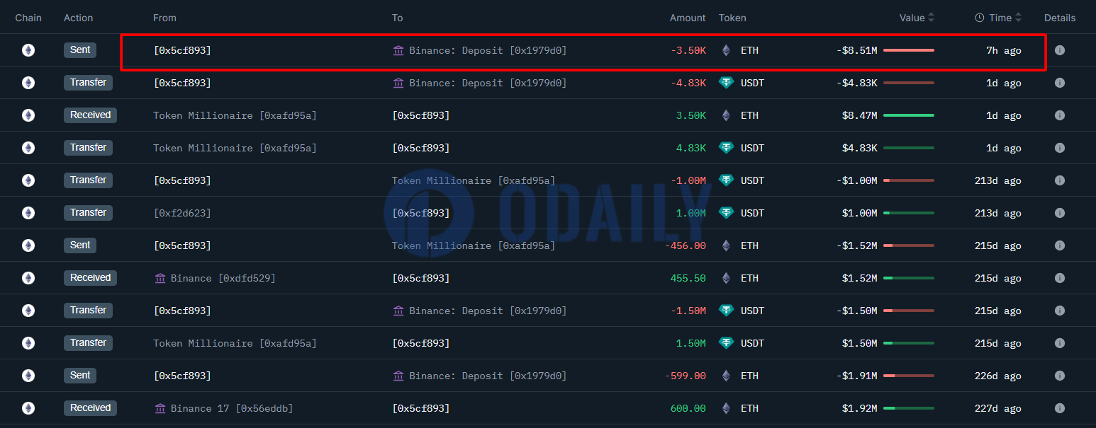Click info icon on -456.00 ETH row

[1060, 245]
